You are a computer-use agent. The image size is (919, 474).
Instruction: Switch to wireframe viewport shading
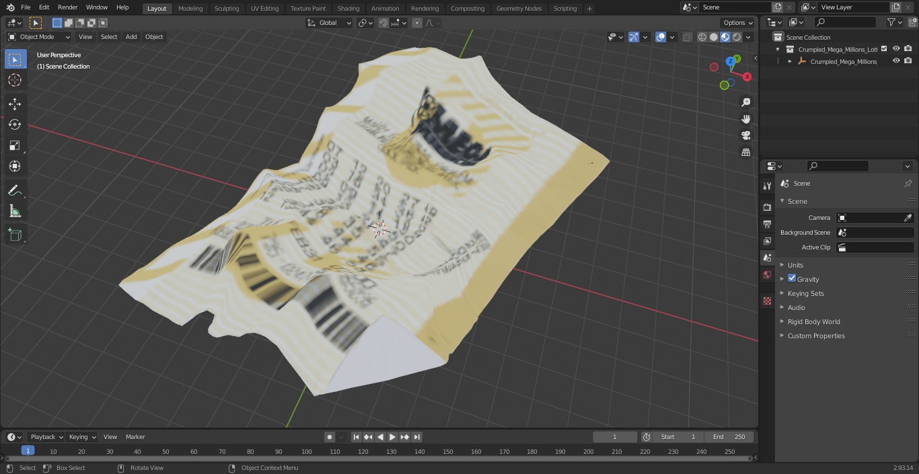702,37
